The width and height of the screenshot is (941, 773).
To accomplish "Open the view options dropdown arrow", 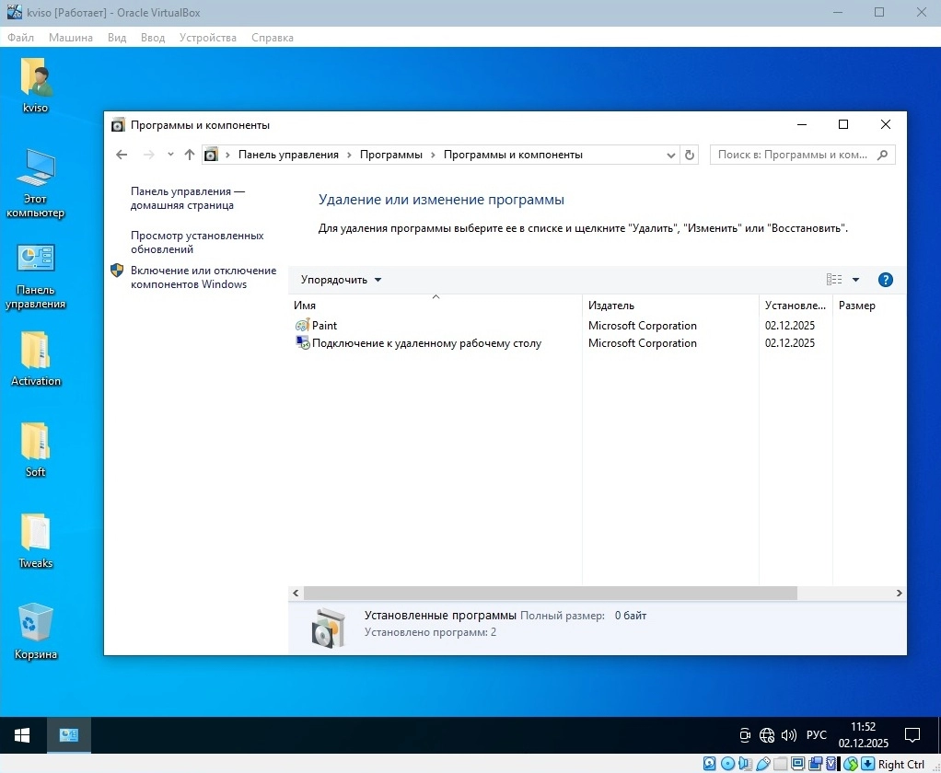I will pyautogui.click(x=855, y=280).
